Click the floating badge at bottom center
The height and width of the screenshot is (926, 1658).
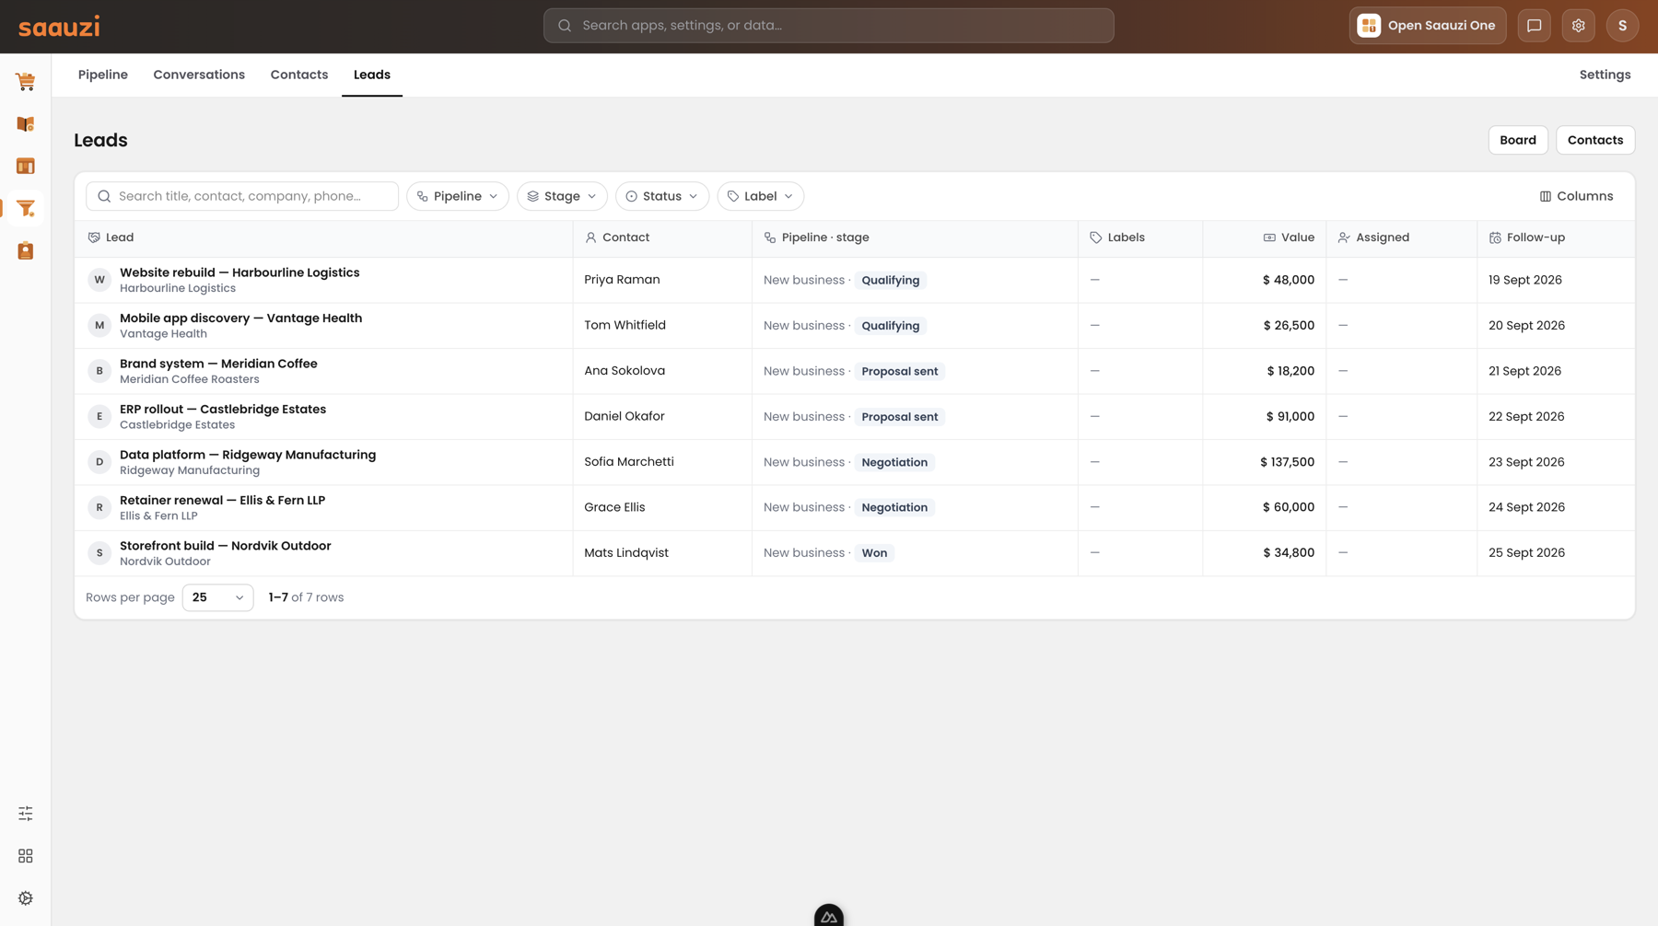click(829, 915)
